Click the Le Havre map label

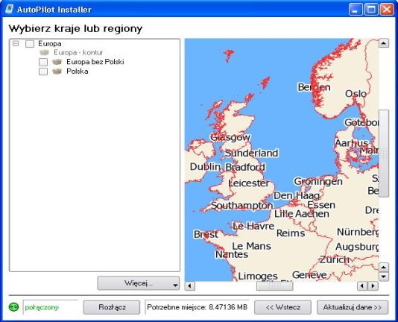tap(253, 226)
